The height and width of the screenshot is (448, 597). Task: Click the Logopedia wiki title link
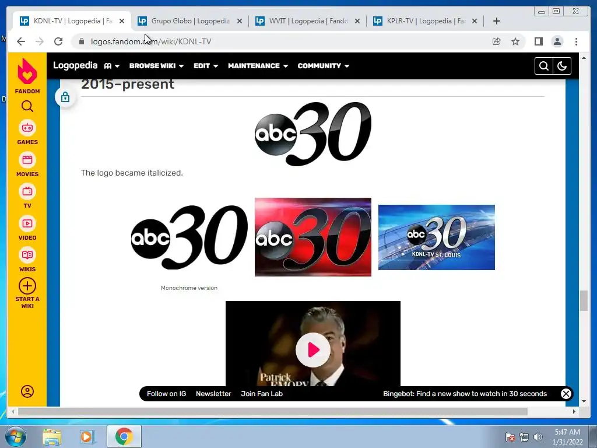[75, 65]
